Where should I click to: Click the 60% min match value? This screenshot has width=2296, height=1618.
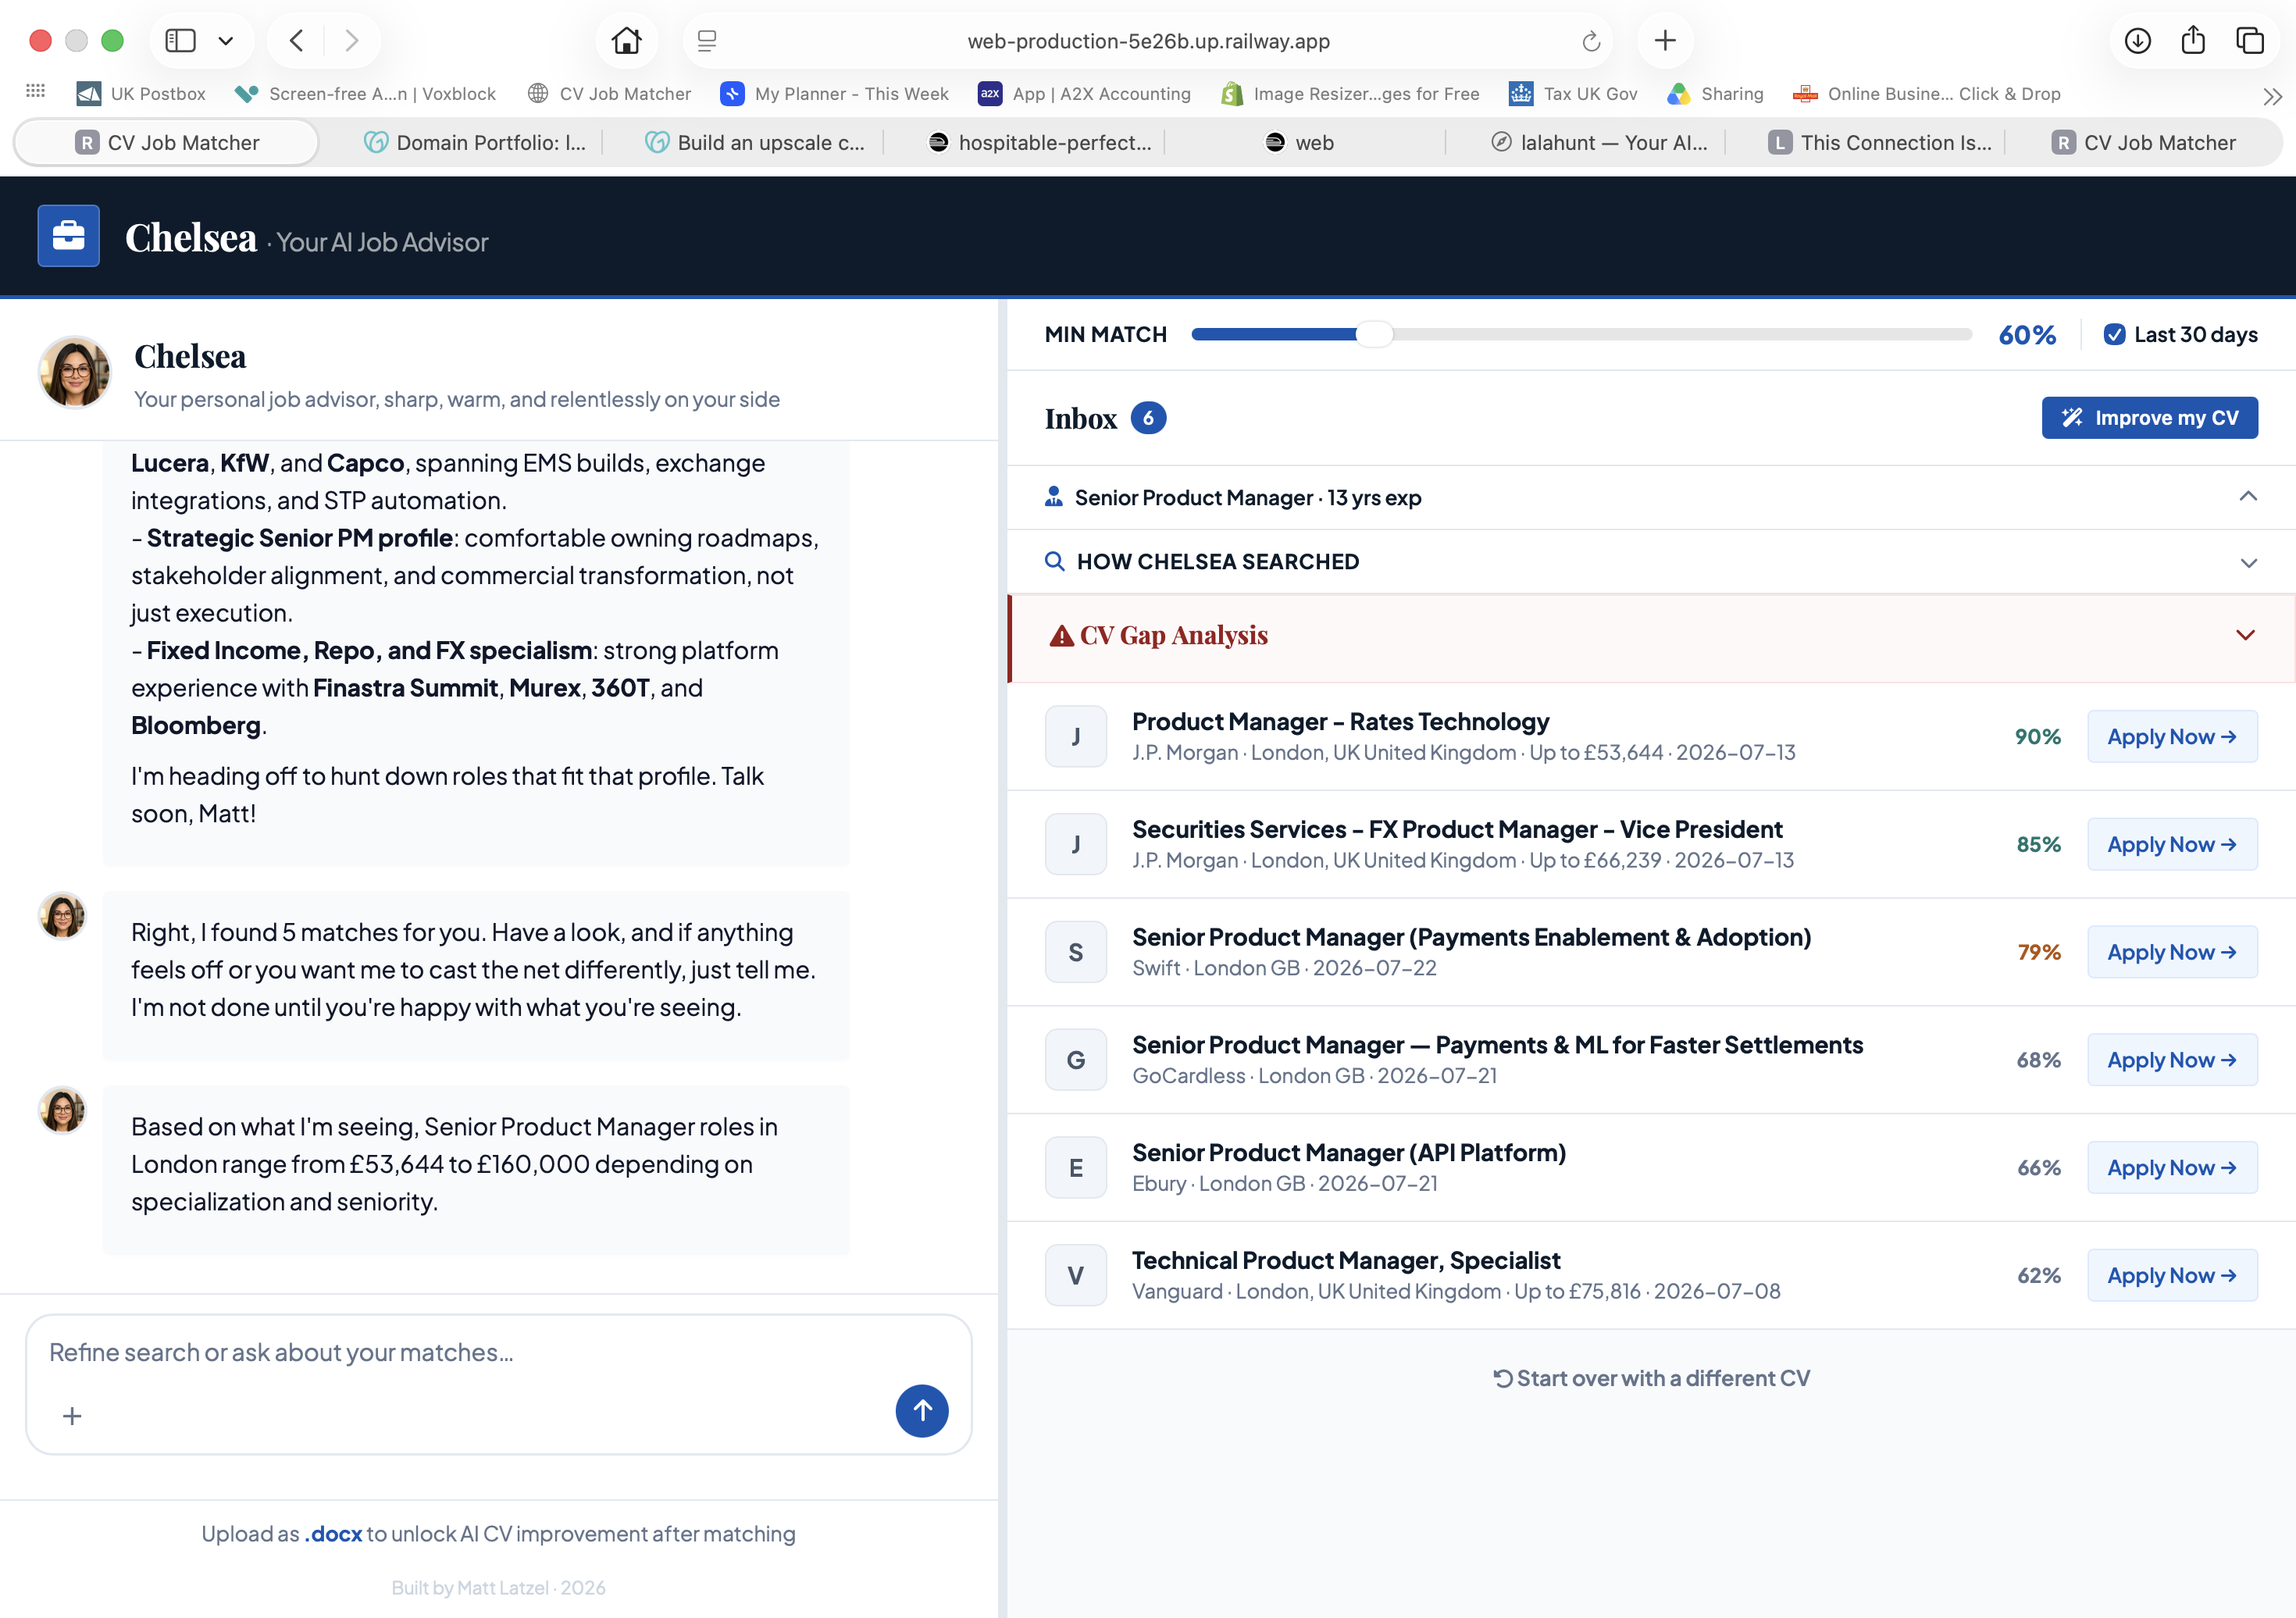point(2027,335)
